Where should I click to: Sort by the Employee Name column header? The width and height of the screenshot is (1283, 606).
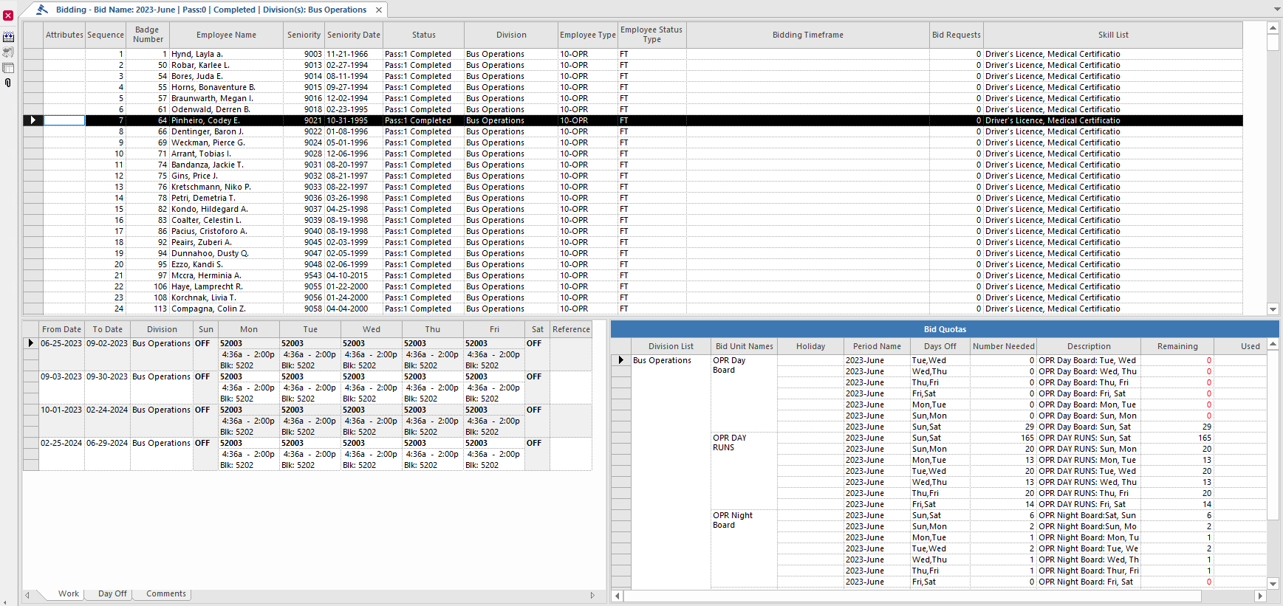point(226,35)
